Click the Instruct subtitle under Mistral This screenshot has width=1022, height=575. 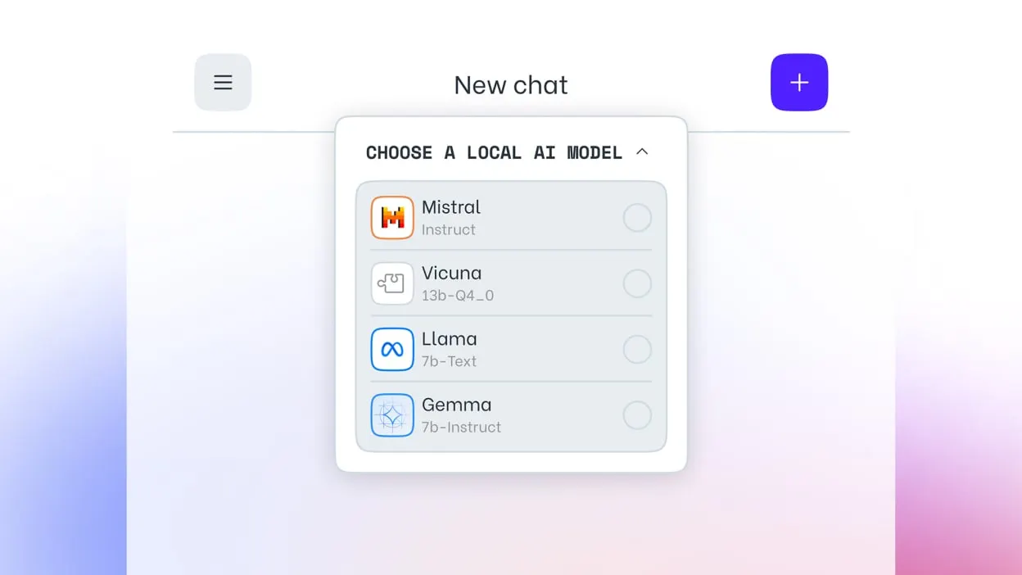448,230
